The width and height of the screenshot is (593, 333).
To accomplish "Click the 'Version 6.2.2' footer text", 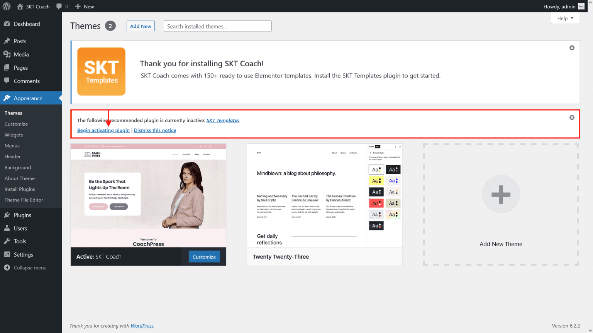I will click(x=566, y=326).
